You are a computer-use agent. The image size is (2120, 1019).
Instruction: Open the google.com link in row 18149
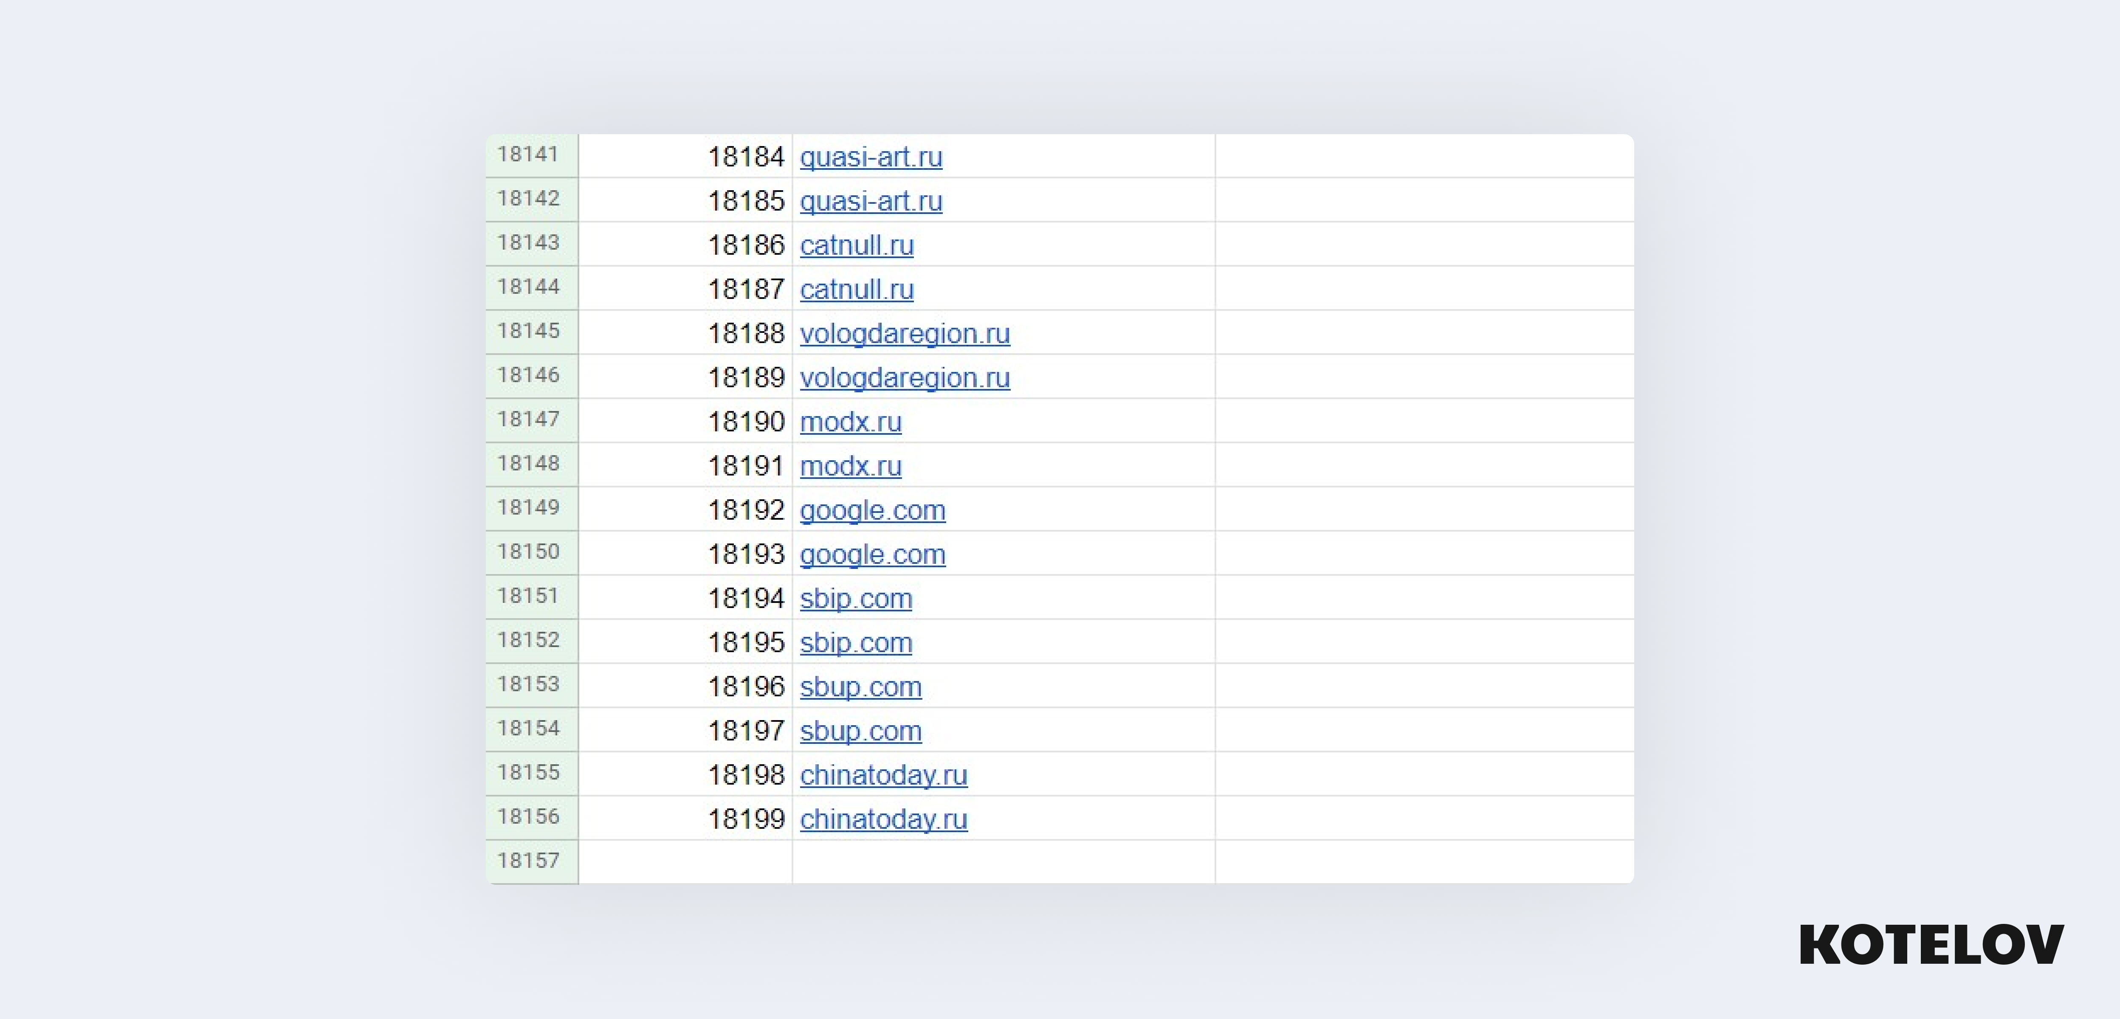(872, 510)
